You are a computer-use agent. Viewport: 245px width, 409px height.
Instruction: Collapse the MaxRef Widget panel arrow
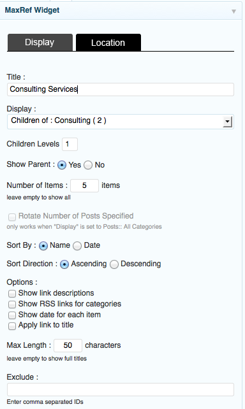pyautogui.click(x=234, y=11)
